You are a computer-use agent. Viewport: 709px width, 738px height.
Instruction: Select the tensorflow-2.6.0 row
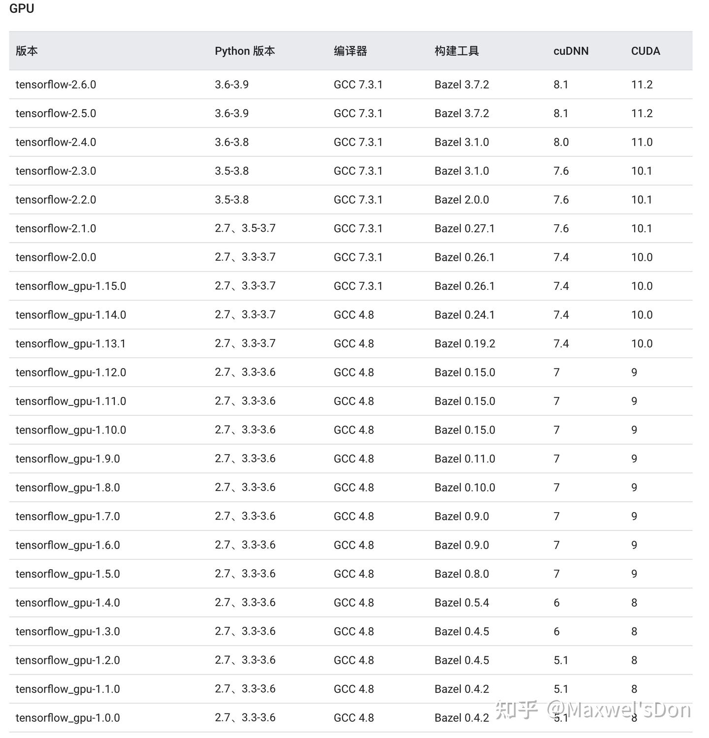coord(55,84)
